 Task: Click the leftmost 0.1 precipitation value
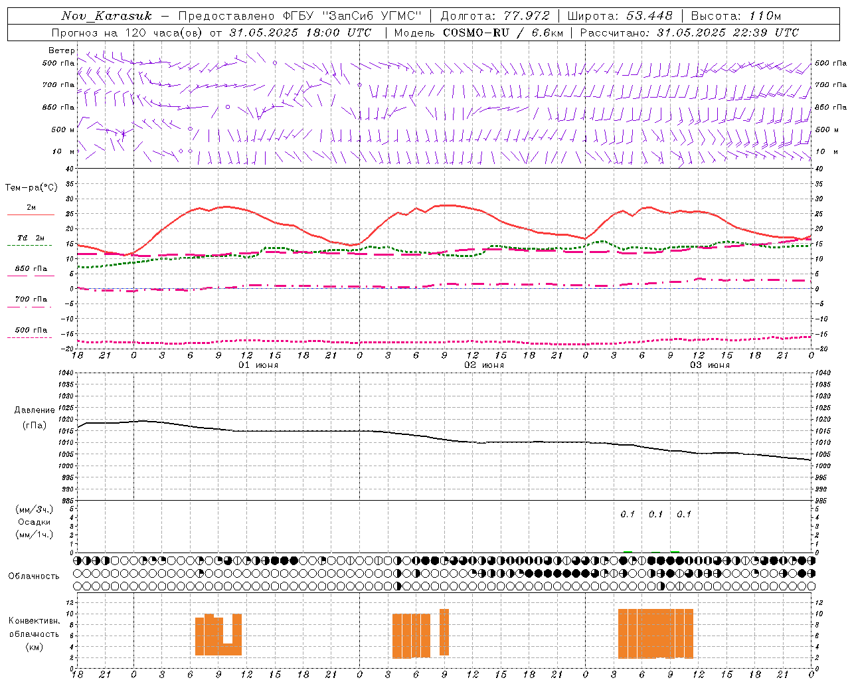pos(628,514)
